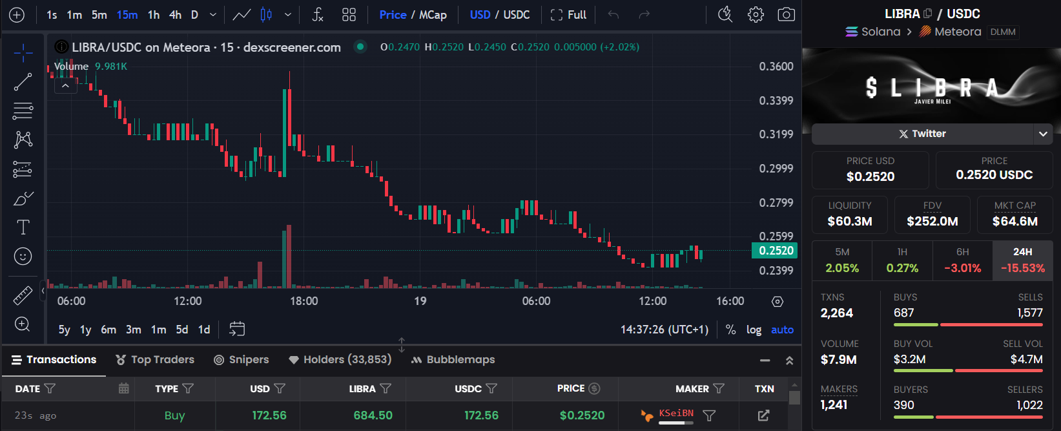Open the emoji icons tool
This screenshot has height=431, width=1061.
(x=23, y=257)
